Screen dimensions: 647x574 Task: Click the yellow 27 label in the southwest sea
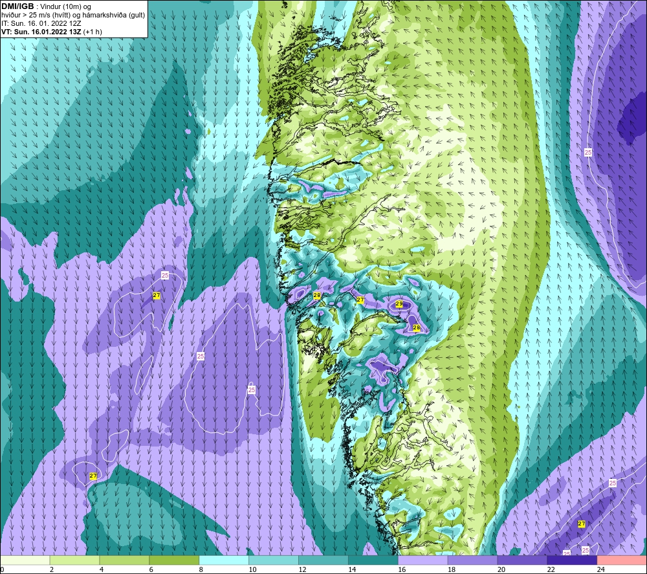(93, 476)
